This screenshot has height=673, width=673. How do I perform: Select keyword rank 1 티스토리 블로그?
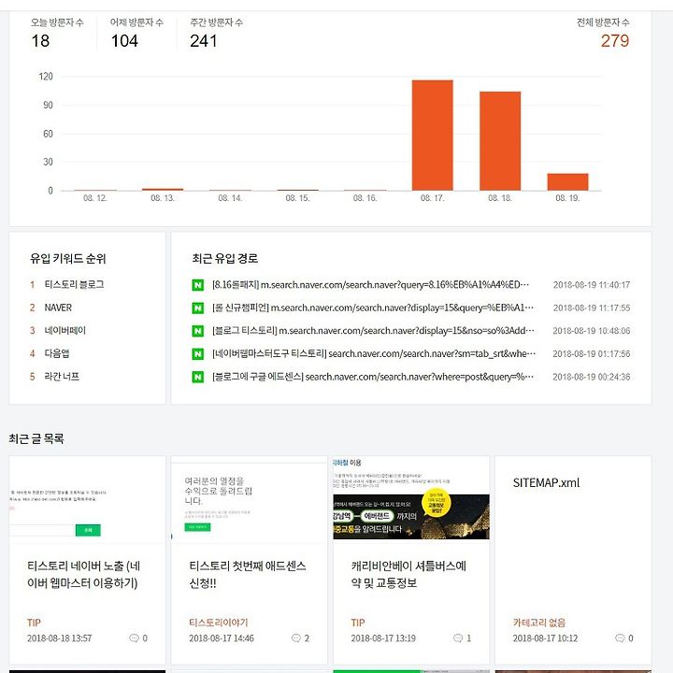[x=74, y=284]
